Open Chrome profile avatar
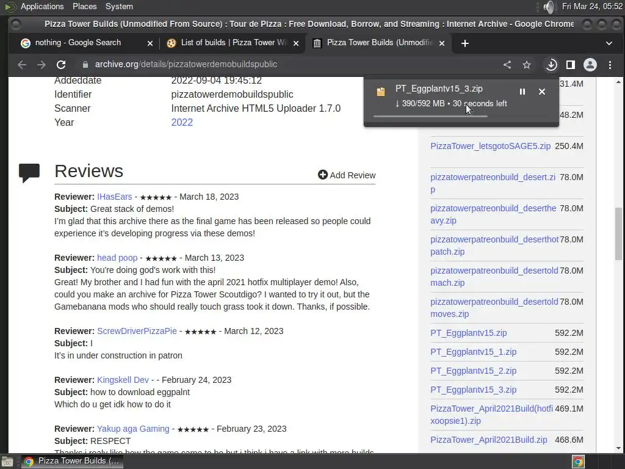This screenshot has height=469, width=625. point(590,65)
